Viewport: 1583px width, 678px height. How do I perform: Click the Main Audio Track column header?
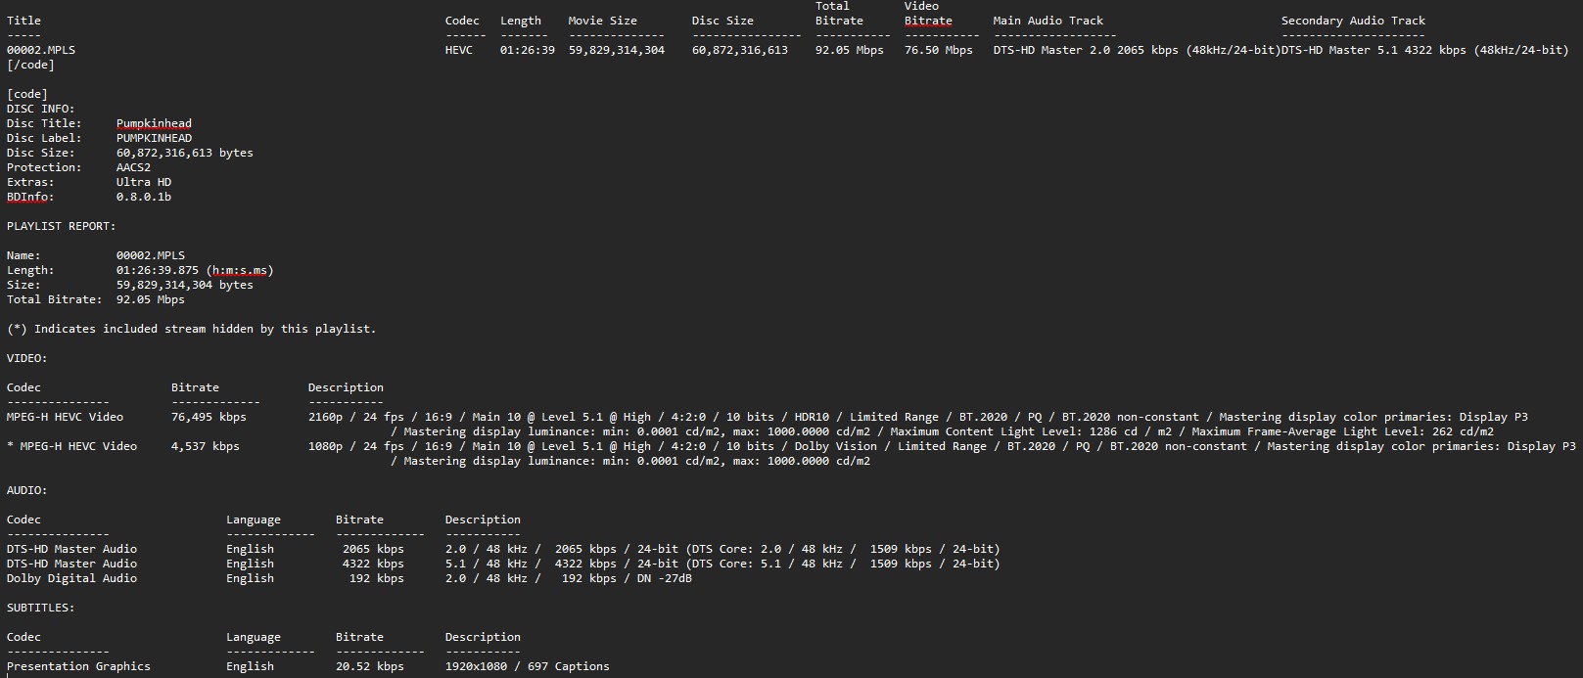click(x=1048, y=21)
